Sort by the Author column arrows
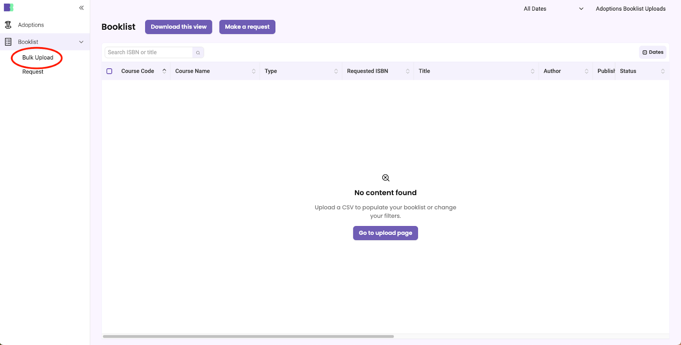Viewport: 681px width, 345px height. (x=587, y=71)
